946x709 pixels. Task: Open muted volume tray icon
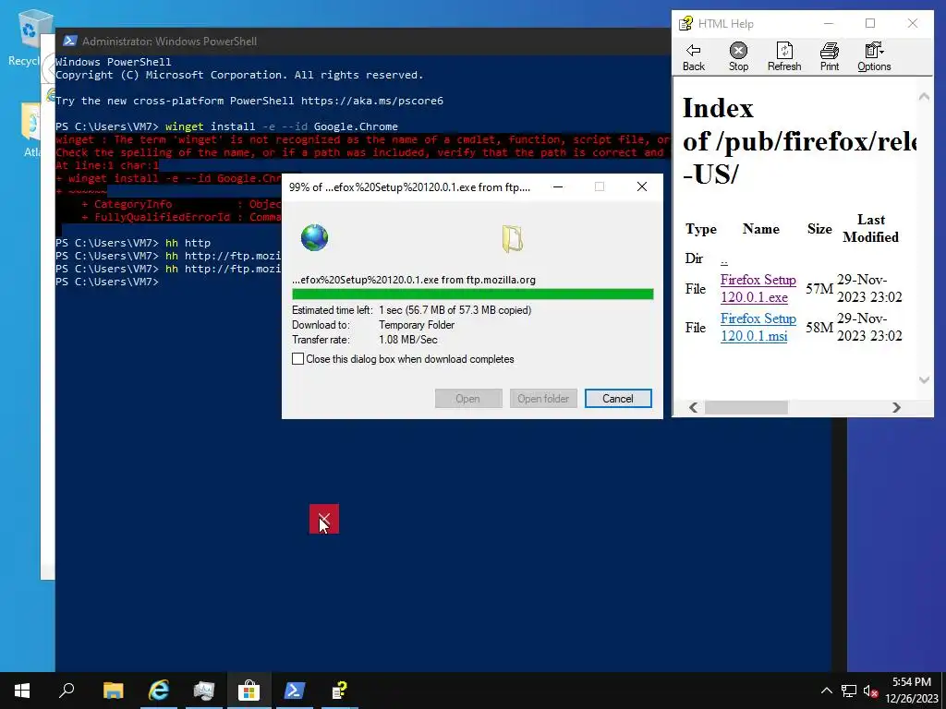point(870,691)
